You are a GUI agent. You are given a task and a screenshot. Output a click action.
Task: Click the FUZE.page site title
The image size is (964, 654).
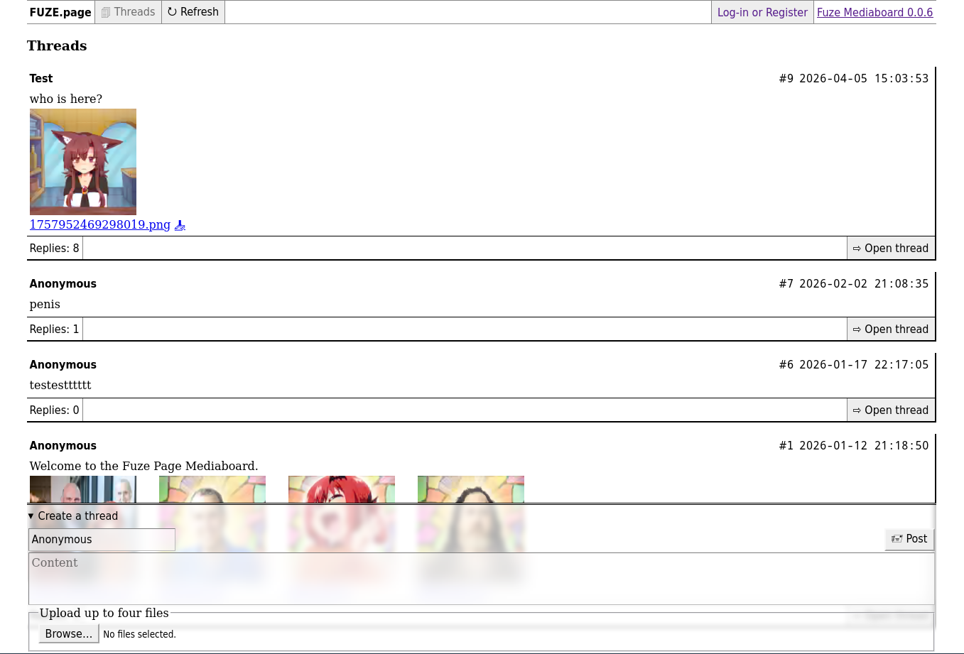point(60,12)
